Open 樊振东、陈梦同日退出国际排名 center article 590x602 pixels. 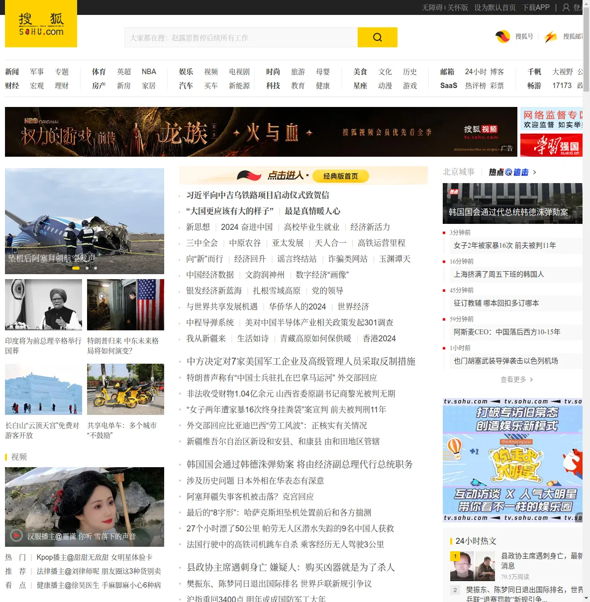coord(279,584)
